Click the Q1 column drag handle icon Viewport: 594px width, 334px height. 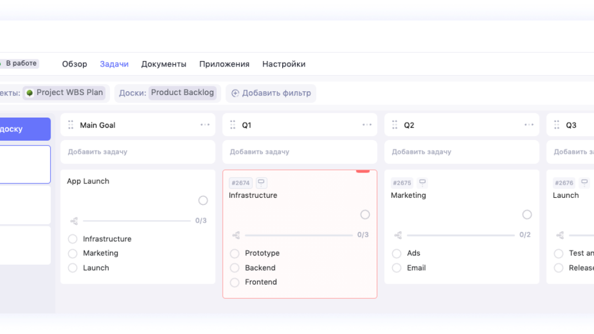233,125
